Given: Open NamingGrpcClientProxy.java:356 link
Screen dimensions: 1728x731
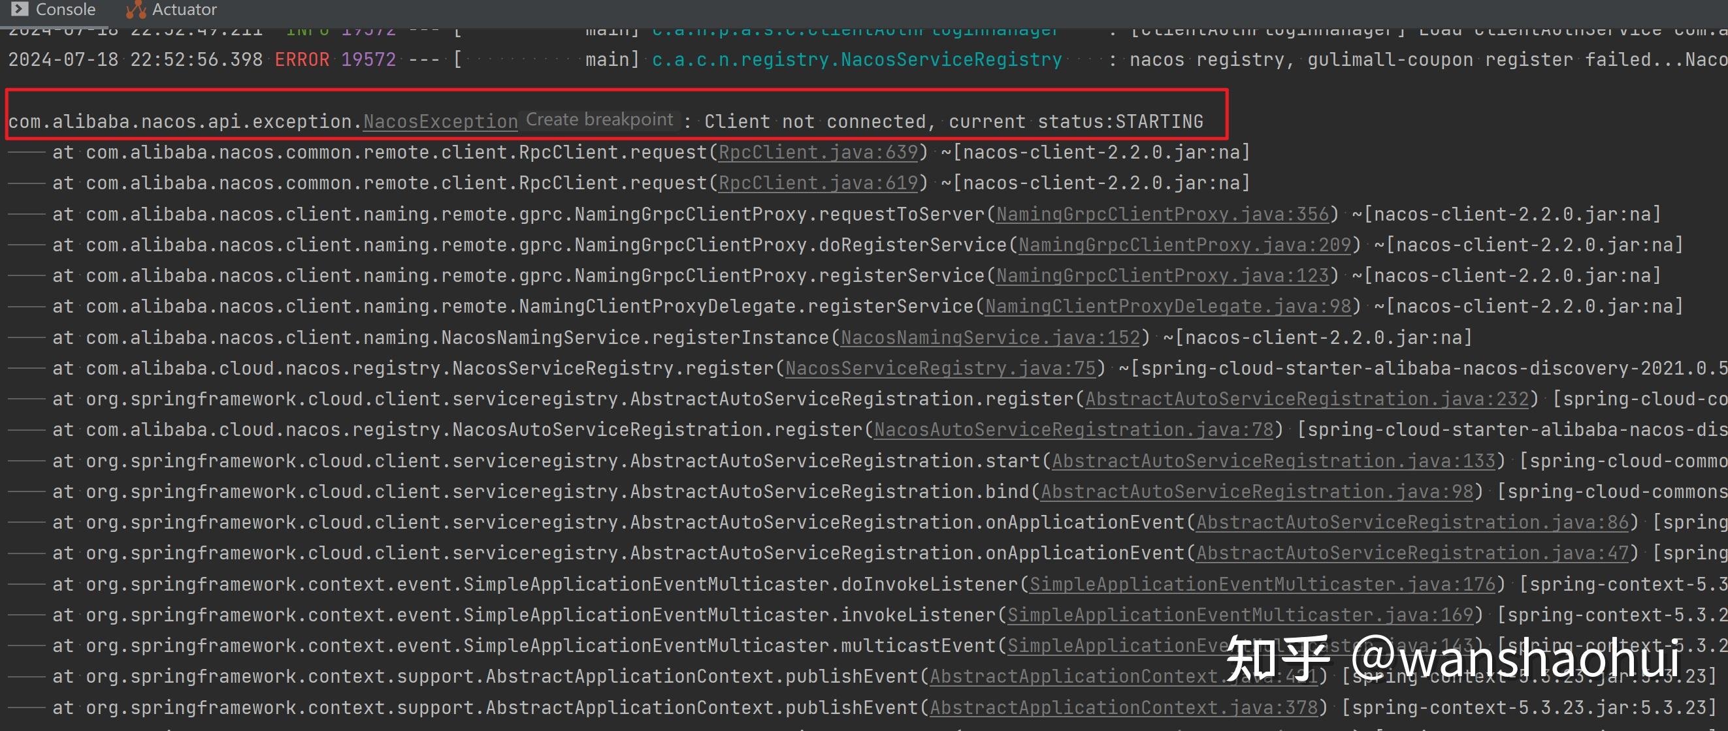Looking at the screenshot, I should [x=1162, y=213].
